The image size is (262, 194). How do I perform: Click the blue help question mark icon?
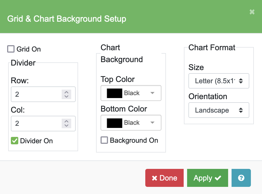(241, 178)
